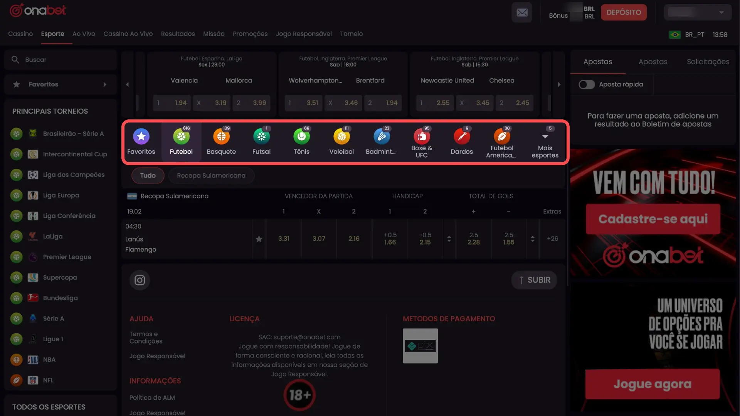740x416 pixels.
Task: Expand the Favoritos sidebar arrow
Action: (105, 84)
